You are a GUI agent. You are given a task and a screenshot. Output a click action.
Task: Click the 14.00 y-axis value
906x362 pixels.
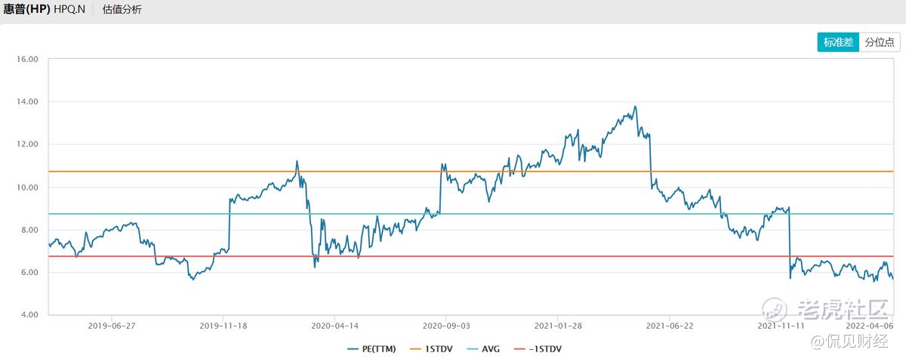tap(27, 101)
